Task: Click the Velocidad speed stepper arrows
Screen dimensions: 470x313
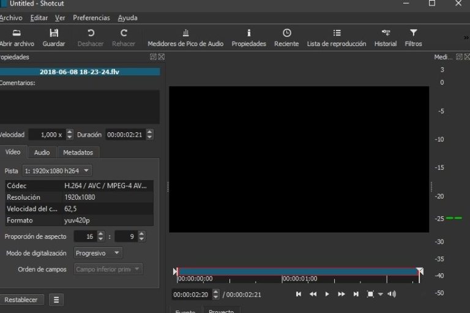Action: (x=70, y=134)
